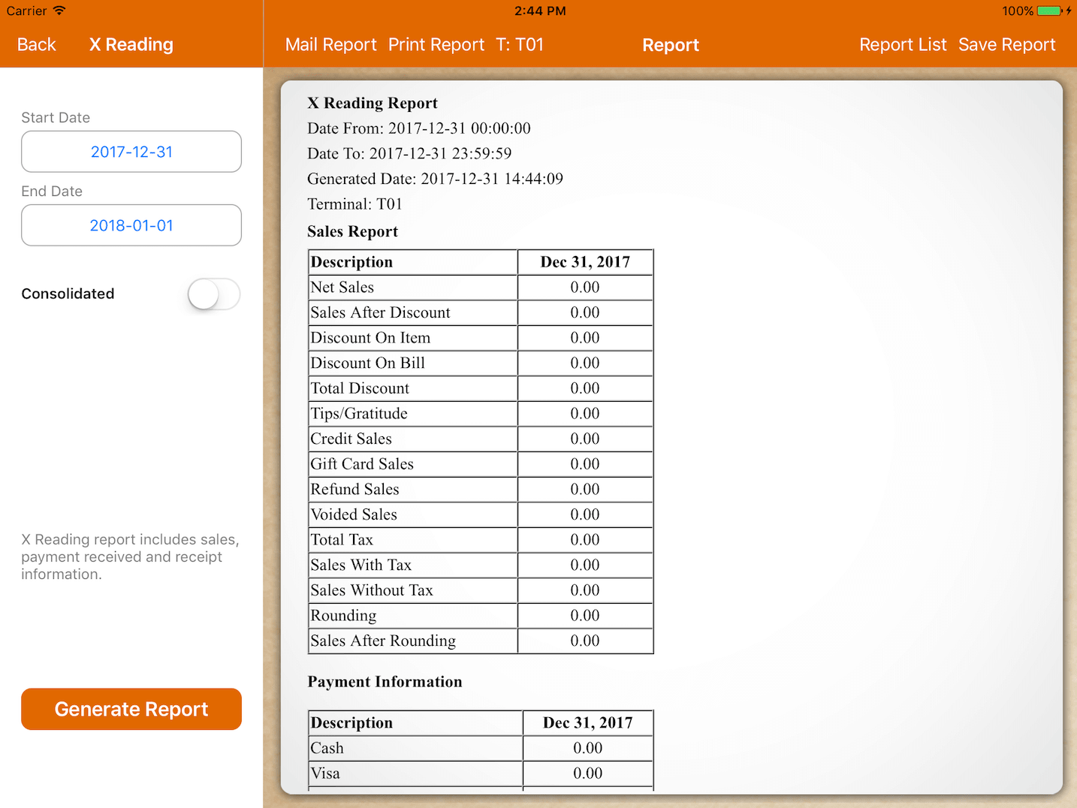
Task: Select the Sales After Discount row label
Action: click(381, 312)
